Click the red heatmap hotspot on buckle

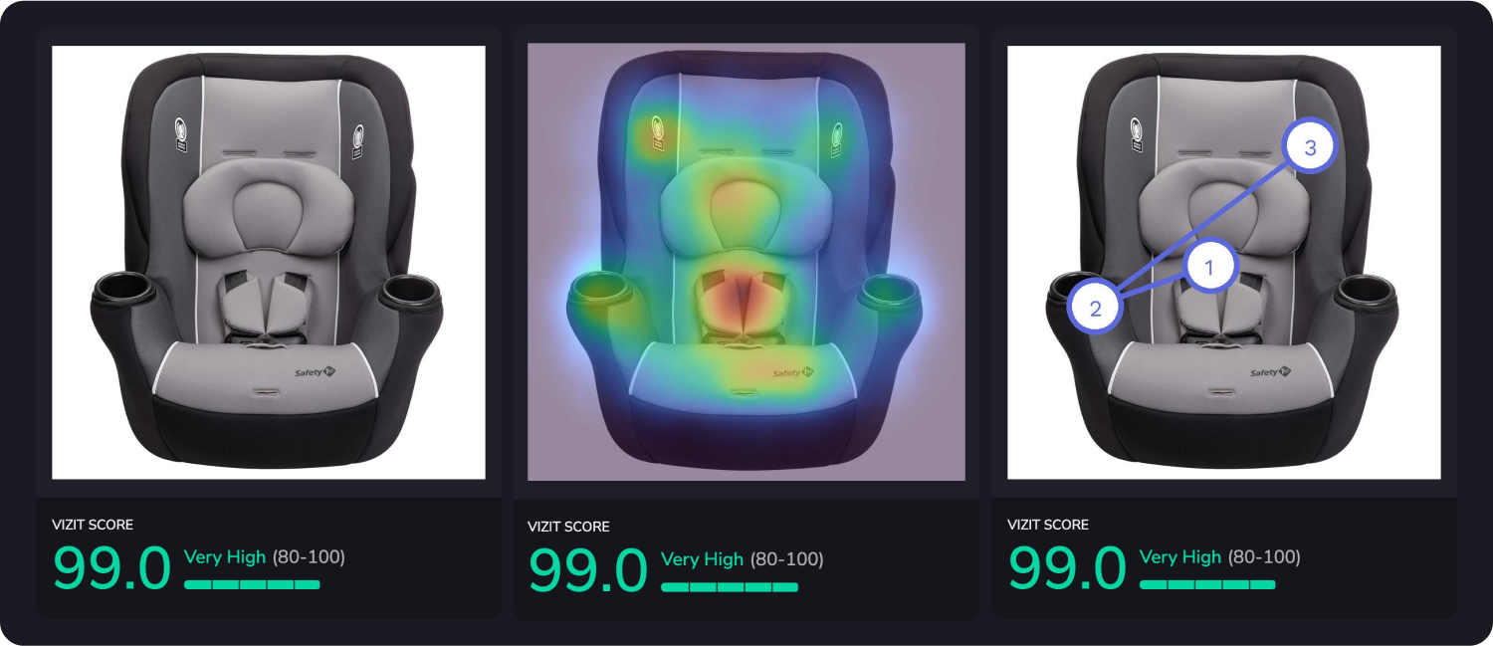(741, 299)
